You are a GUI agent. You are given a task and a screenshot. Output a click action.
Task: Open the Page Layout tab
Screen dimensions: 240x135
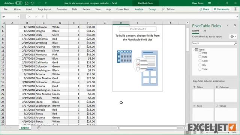point(44,9)
